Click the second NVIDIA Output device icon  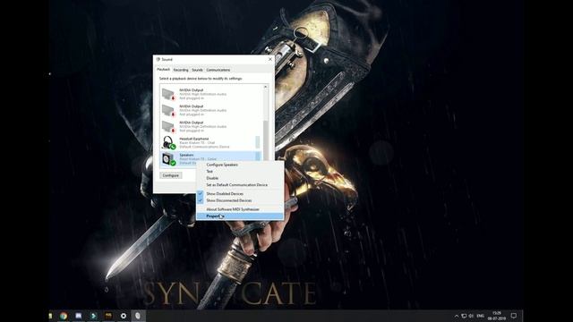(168, 110)
